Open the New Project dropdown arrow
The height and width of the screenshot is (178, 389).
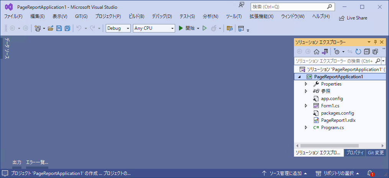point(44,29)
